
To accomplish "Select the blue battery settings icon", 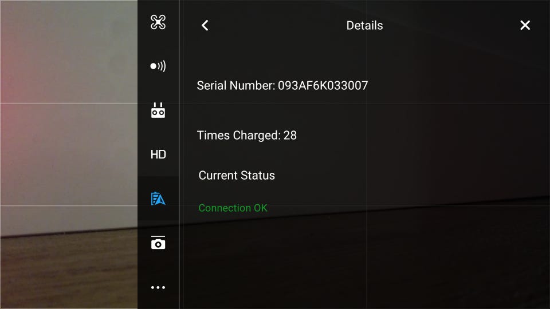I will 158,199.
